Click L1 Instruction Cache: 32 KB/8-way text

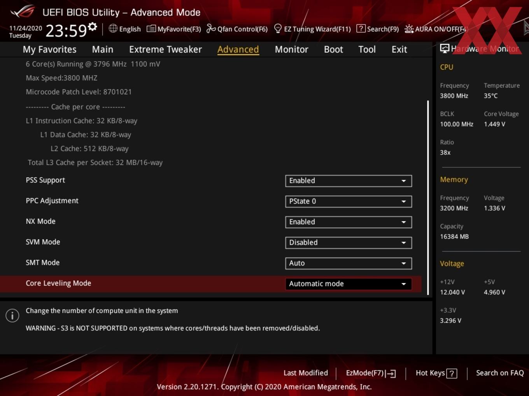coord(82,121)
